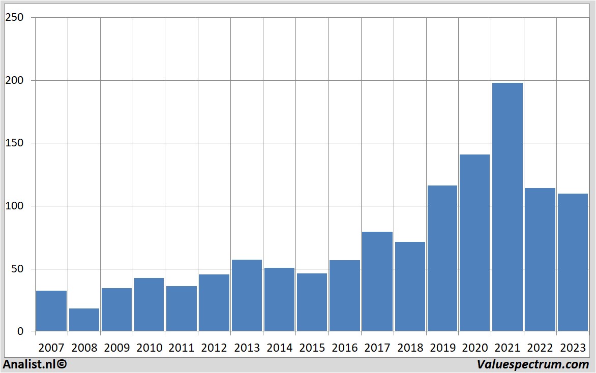
Task: Select the 2023 bar at far right
Action: point(572,262)
